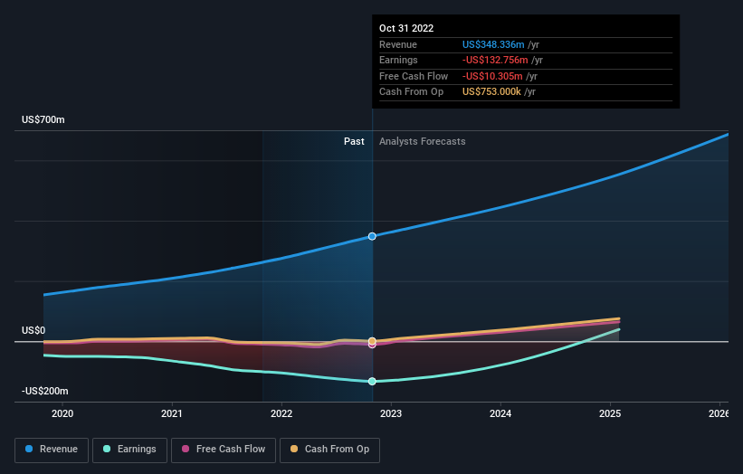The height and width of the screenshot is (474, 743).
Task: Click the orange Cash From Op data point
Action: pos(372,341)
